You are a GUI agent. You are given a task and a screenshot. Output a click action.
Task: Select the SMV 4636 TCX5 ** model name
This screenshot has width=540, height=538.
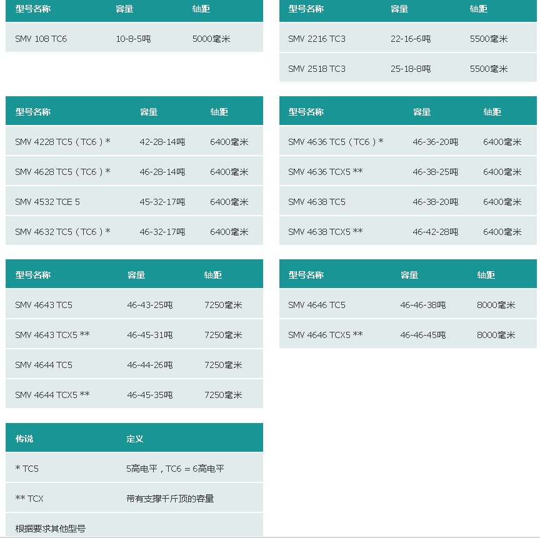[325, 172]
